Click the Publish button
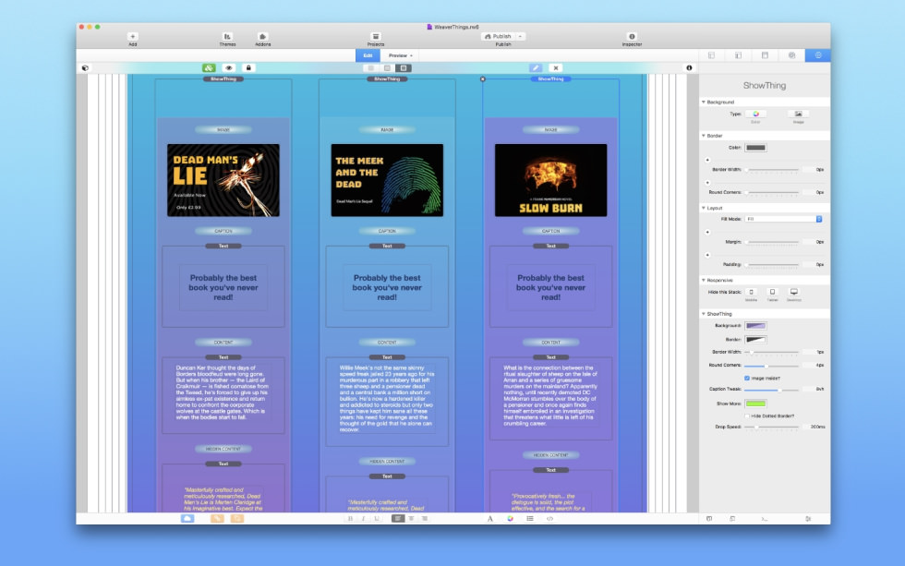Viewport: 905px width, 566px height. tap(499, 36)
